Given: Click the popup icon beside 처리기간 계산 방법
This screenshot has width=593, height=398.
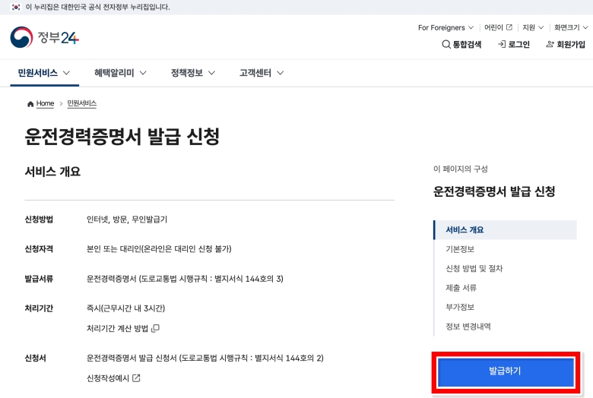Looking at the screenshot, I should point(155,328).
